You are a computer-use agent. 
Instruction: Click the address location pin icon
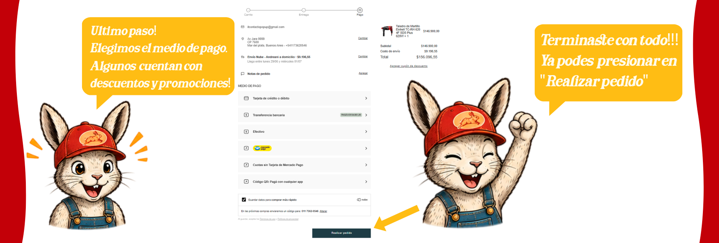pos(243,39)
